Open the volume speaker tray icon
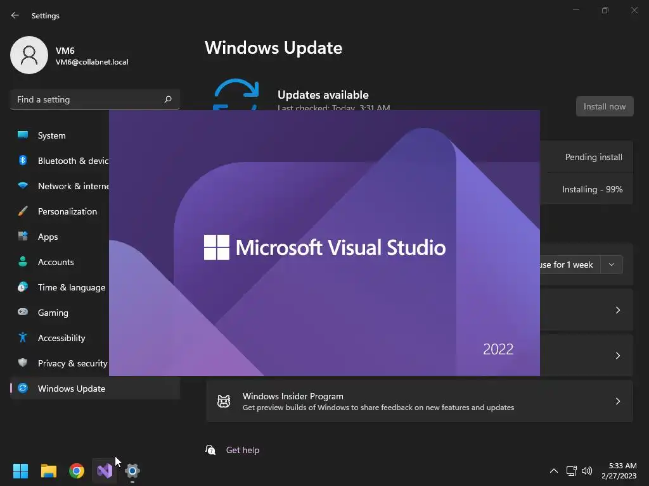This screenshot has height=486, width=649. pos(587,471)
